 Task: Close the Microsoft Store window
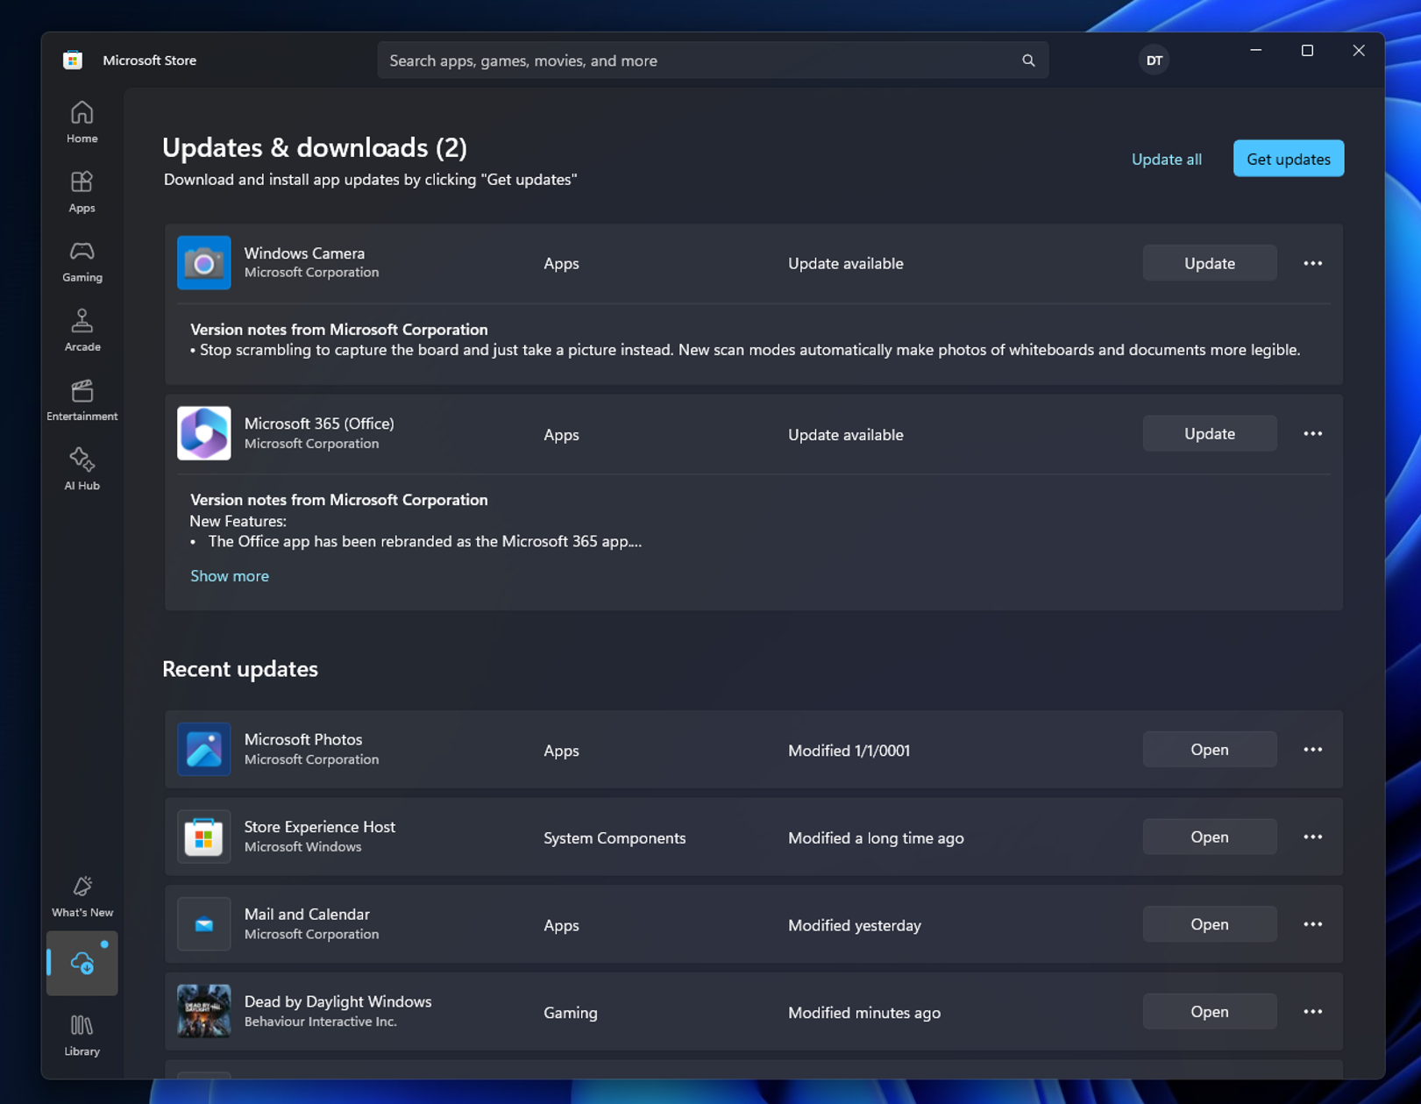click(x=1358, y=51)
